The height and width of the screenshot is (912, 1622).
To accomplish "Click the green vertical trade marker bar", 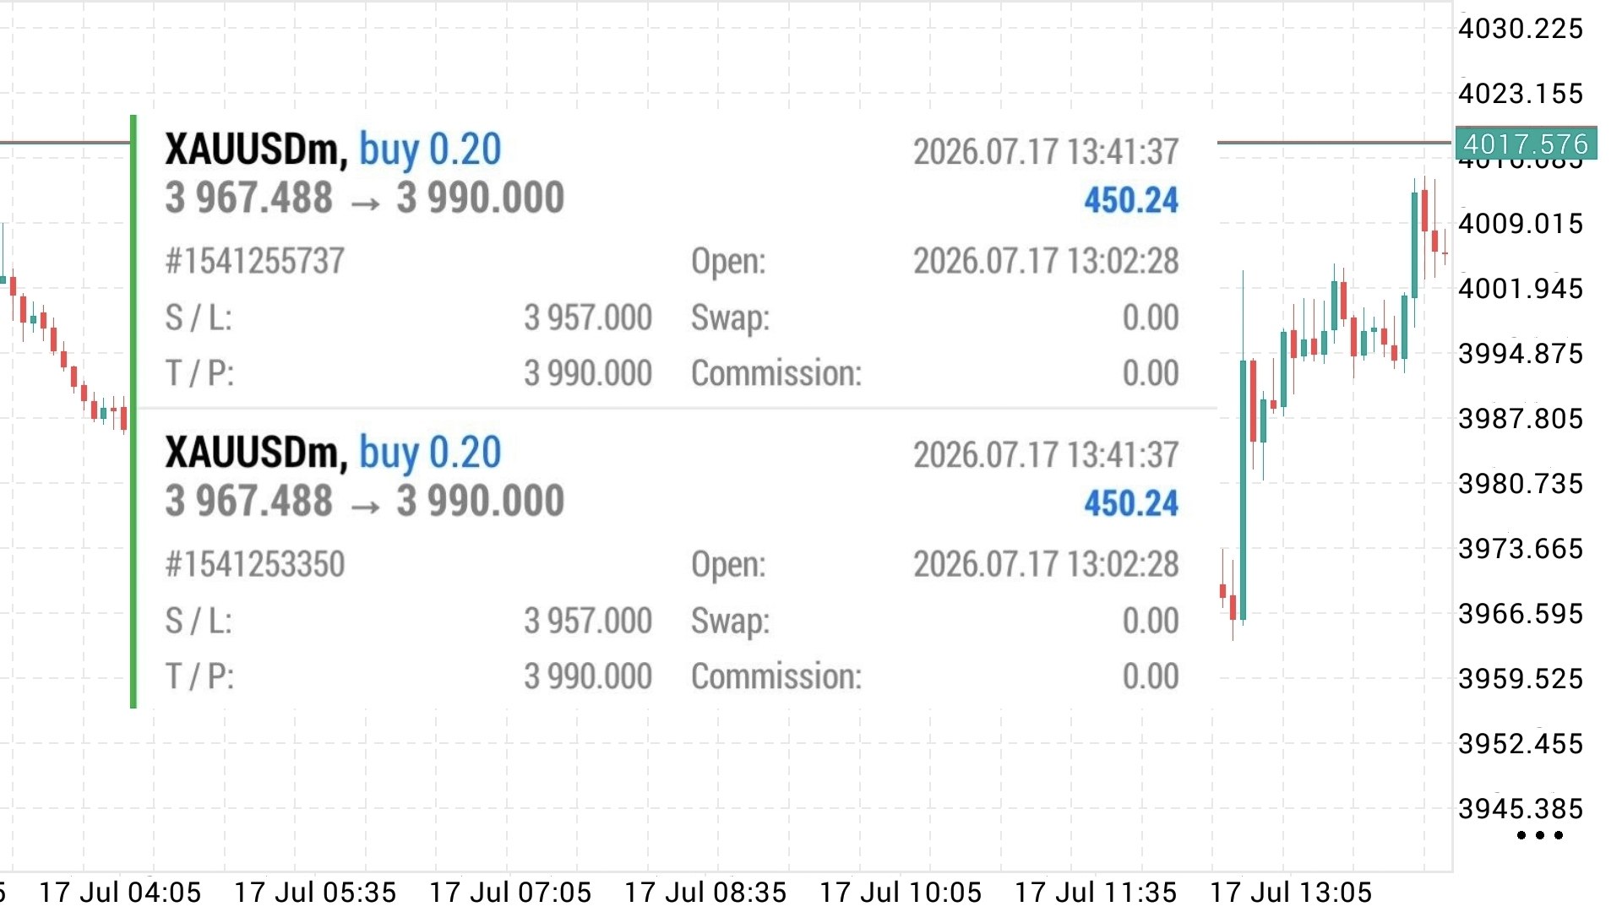I will click(133, 411).
